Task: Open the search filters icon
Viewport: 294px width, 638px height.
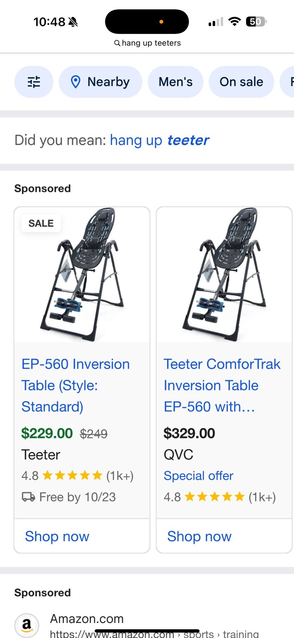Action: (x=34, y=82)
